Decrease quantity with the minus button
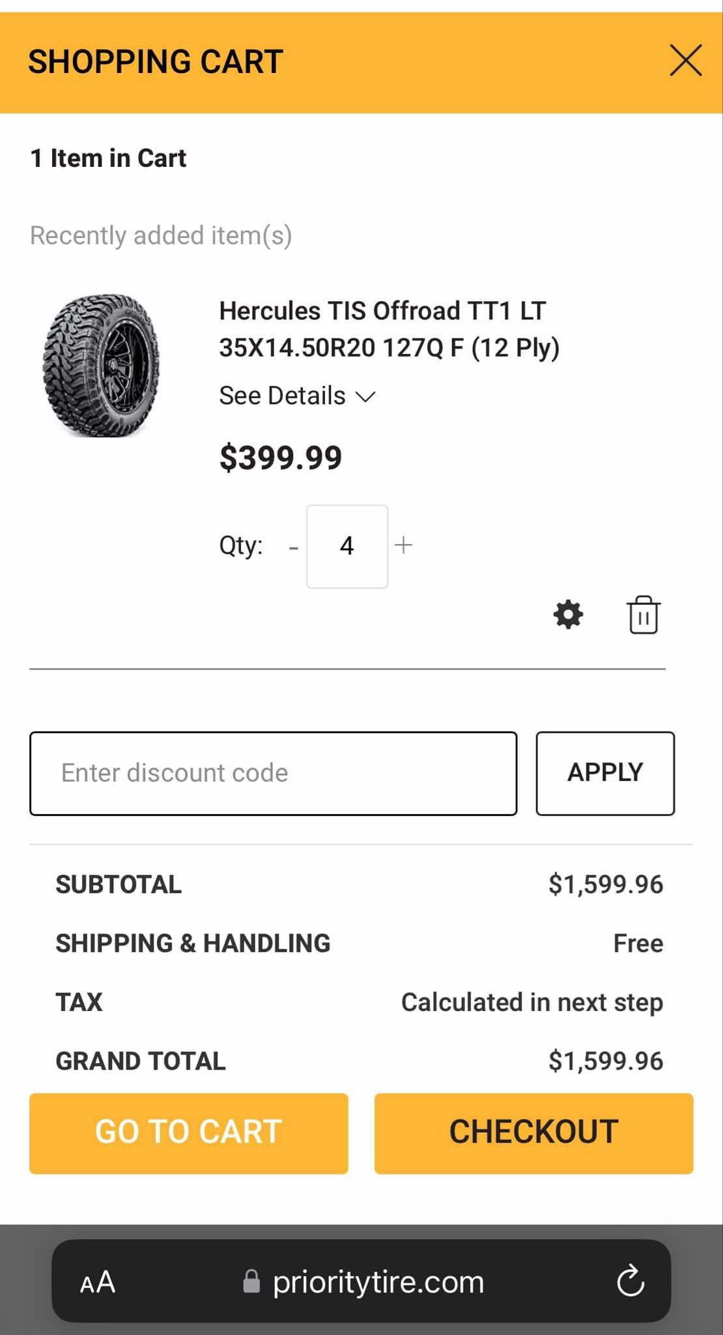The image size is (723, 1335). tap(294, 547)
